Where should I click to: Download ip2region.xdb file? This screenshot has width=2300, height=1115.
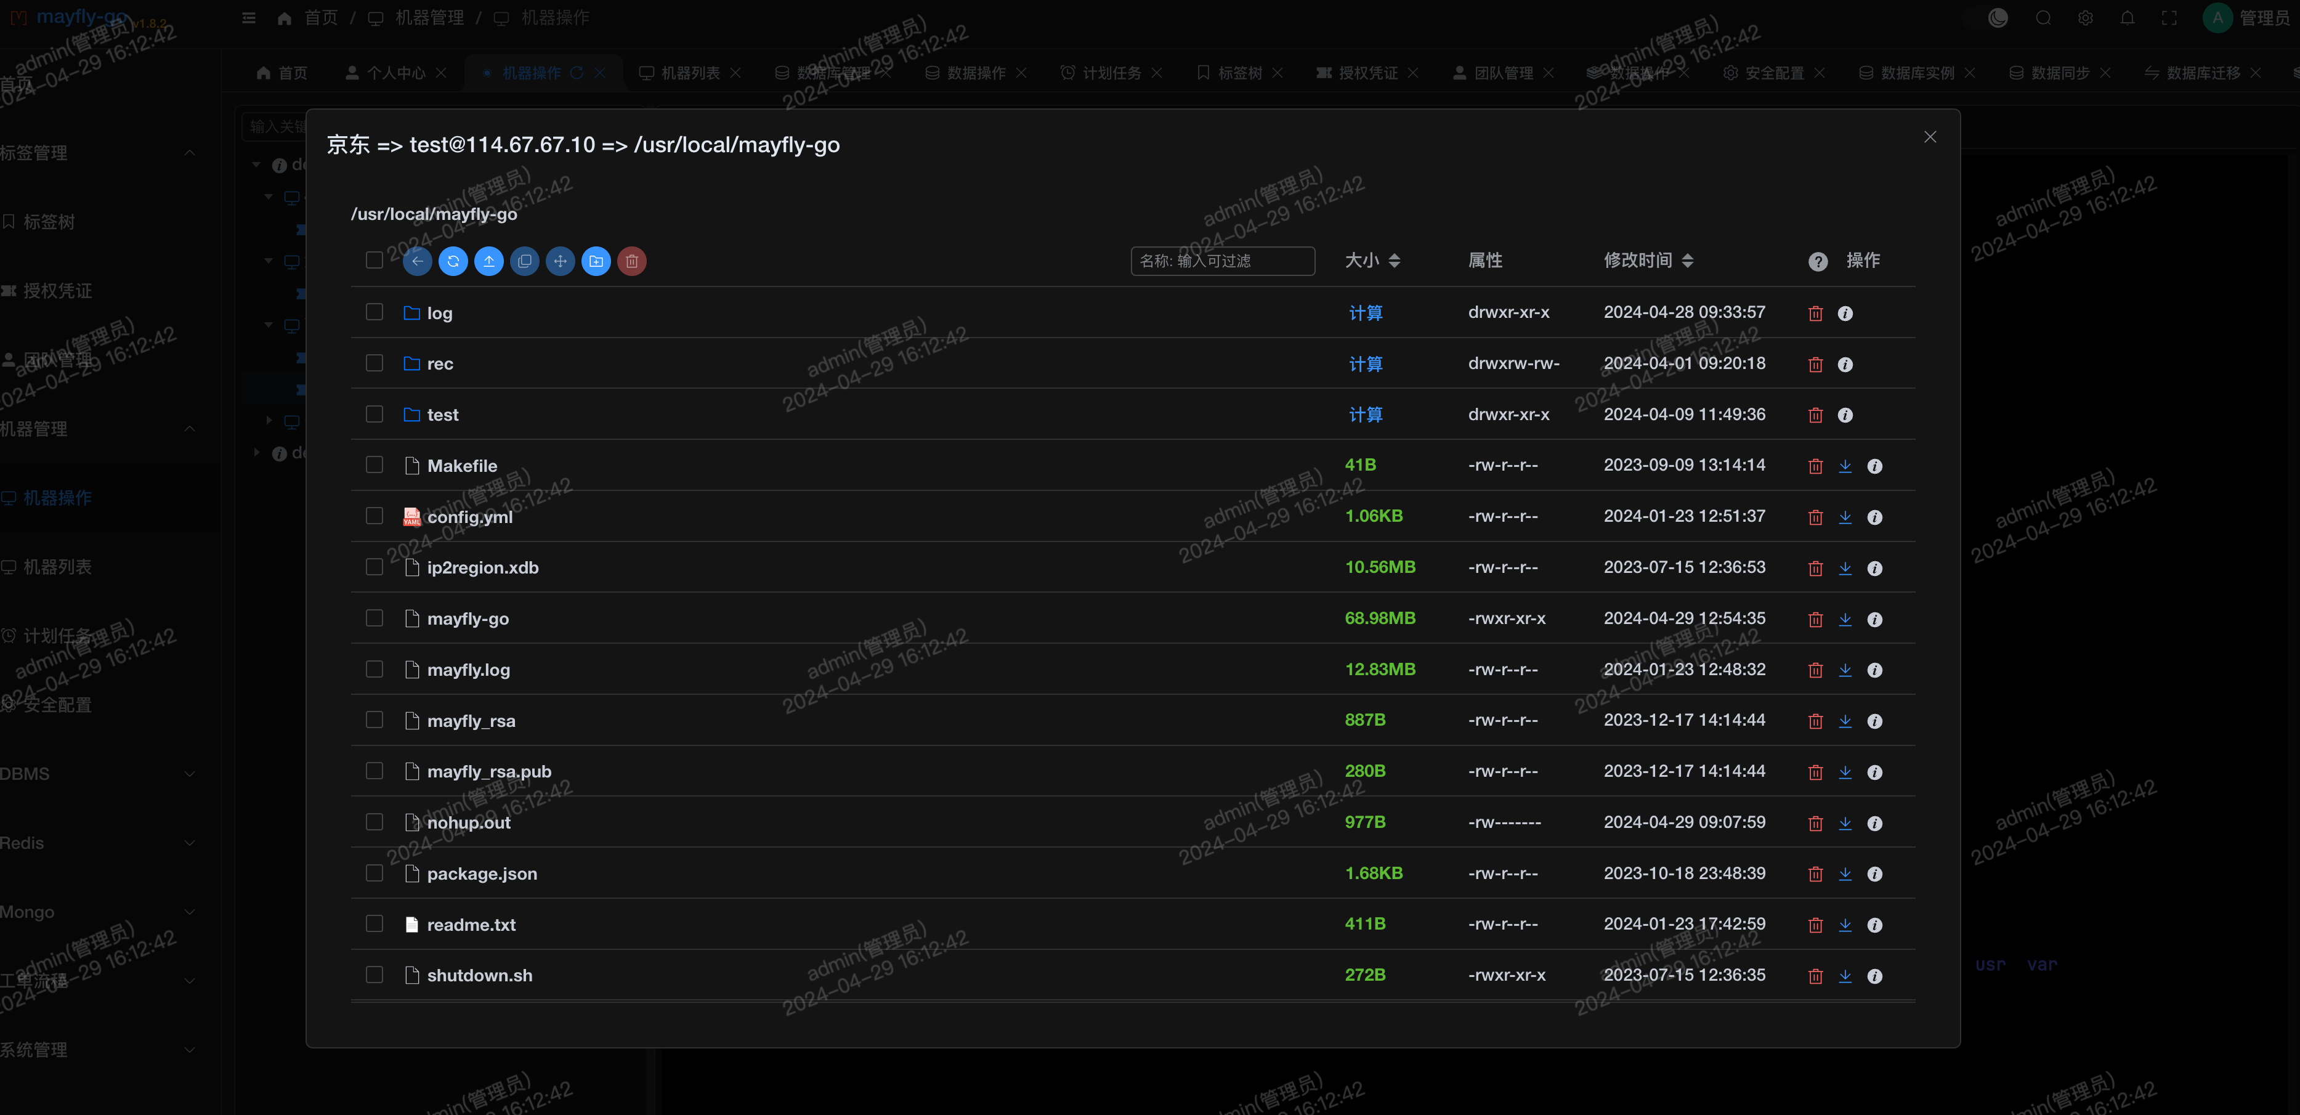point(1845,568)
